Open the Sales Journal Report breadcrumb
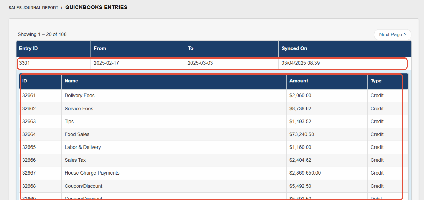This screenshot has width=424, height=200. [x=34, y=8]
